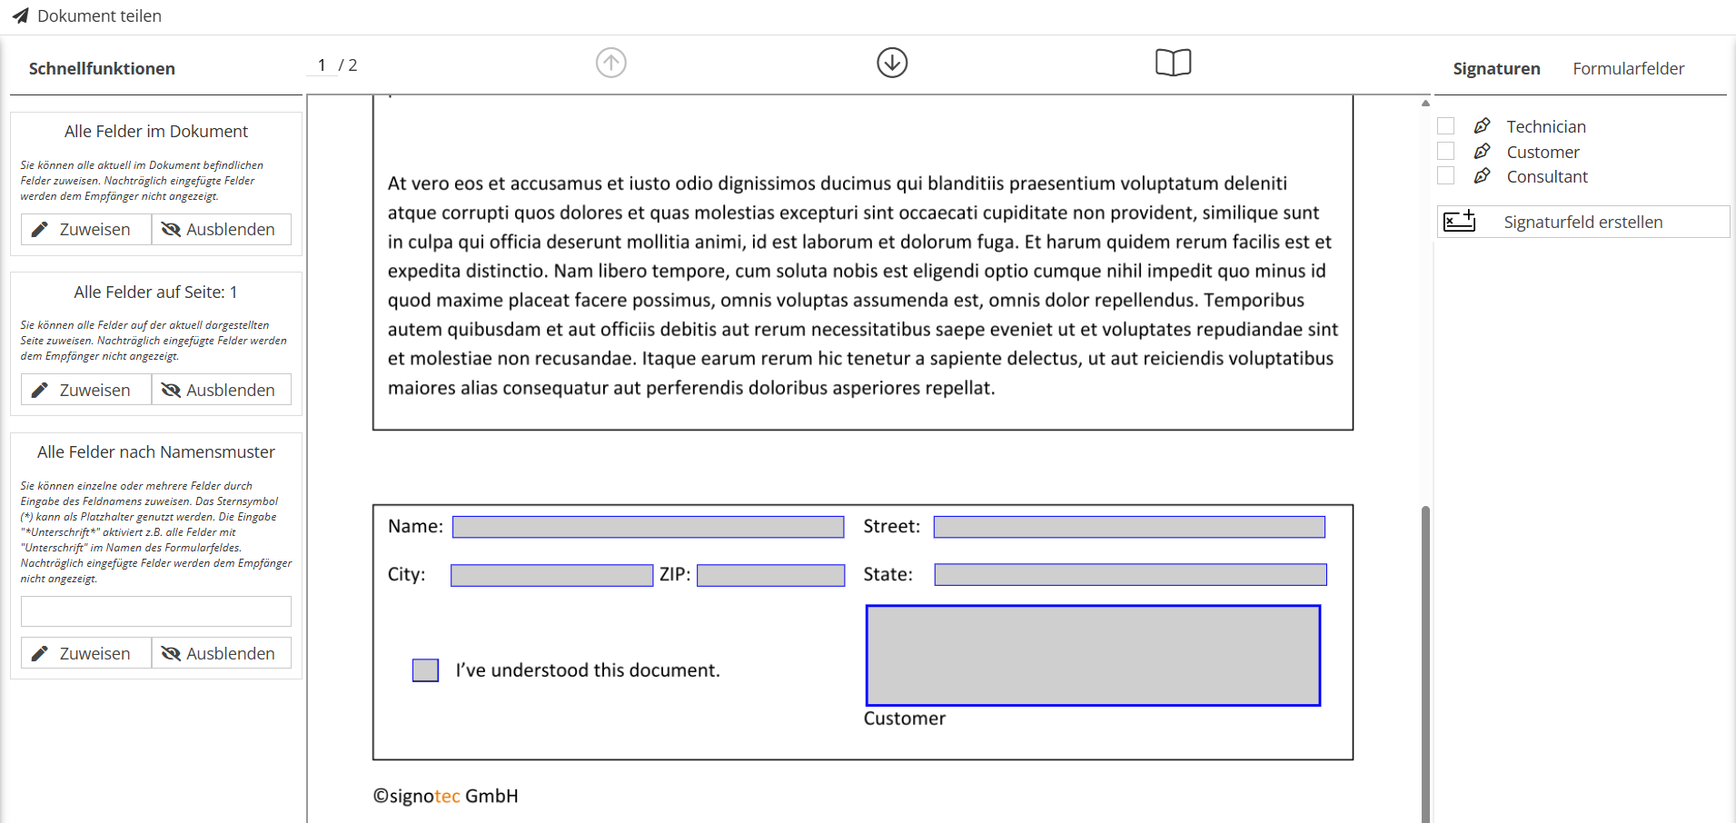This screenshot has height=823, width=1736.
Task: Click the eye-slash icon on Ausblenden under Alle Felder im Dokument
Action: [172, 229]
